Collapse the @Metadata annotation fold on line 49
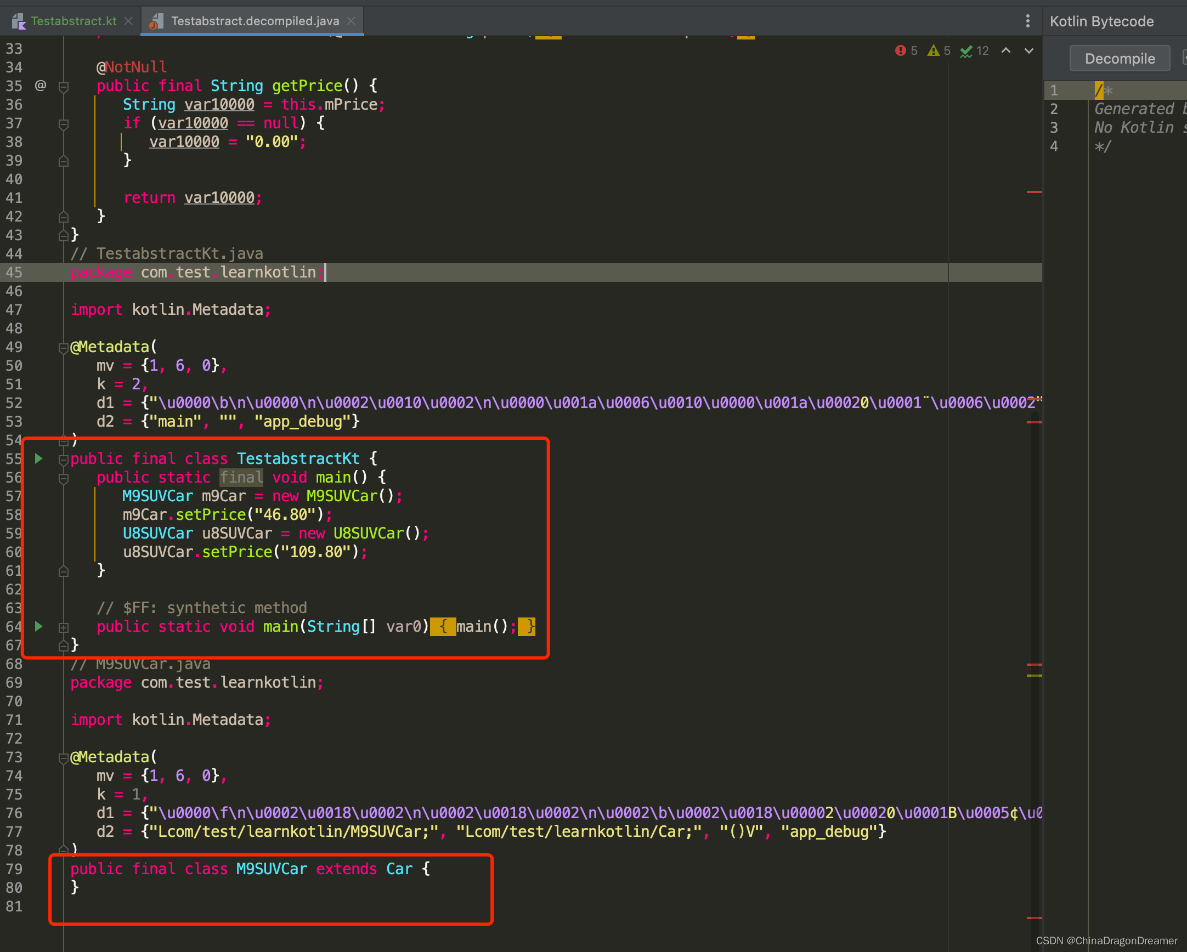The width and height of the screenshot is (1187, 952). 63,348
